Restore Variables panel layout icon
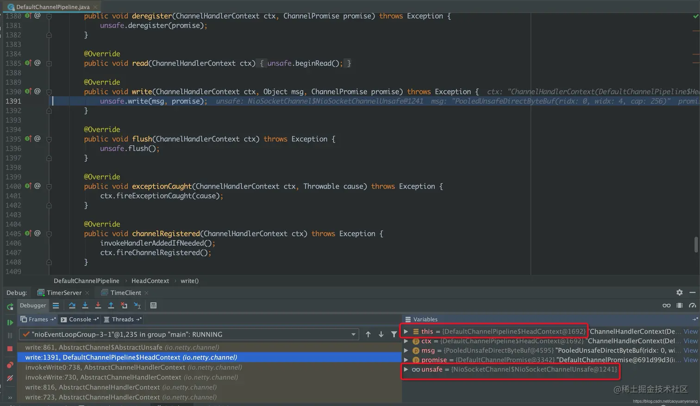The height and width of the screenshot is (406, 700). (695, 319)
